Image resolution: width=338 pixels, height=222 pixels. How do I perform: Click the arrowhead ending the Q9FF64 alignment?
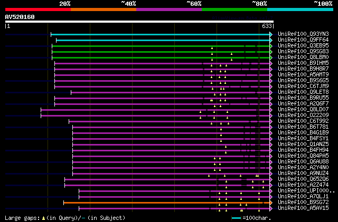click(x=271, y=40)
